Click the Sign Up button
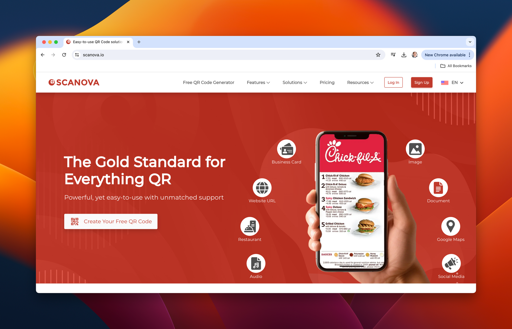The image size is (512, 329). 422,83
